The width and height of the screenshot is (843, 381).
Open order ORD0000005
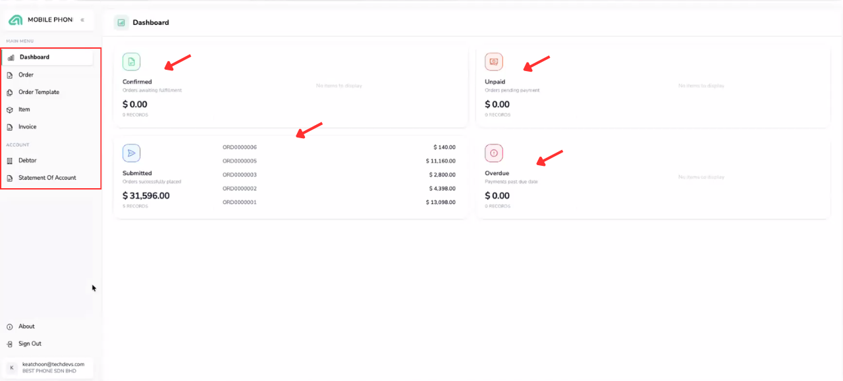[240, 161]
